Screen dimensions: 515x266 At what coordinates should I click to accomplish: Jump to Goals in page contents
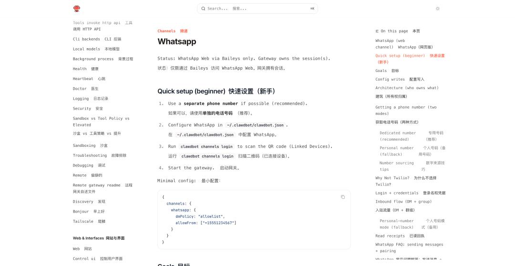click(x=387, y=71)
